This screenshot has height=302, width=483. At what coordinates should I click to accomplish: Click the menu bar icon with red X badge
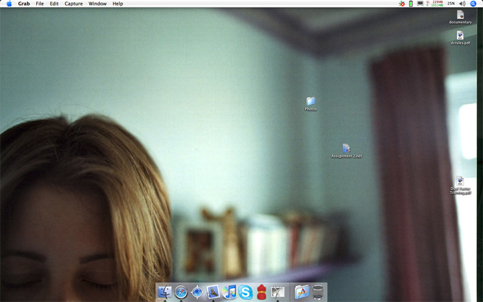pyautogui.click(x=402, y=4)
